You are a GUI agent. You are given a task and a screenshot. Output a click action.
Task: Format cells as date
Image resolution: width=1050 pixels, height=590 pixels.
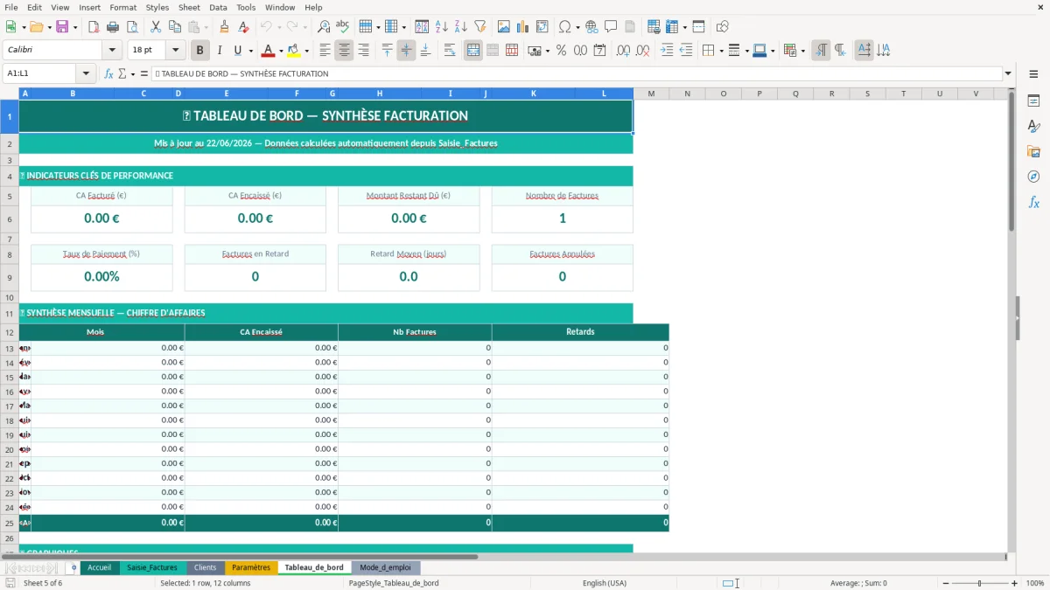point(599,51)
